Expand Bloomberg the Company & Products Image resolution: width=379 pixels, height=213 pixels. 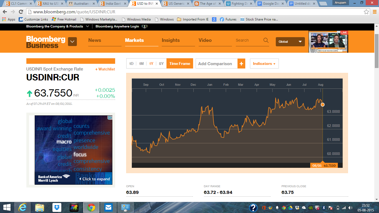point(58,26)
